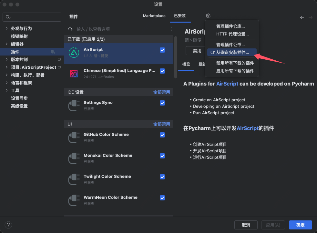Navigate back with the left arrow
The image size is (317, 233).
(x=302, y=17)
